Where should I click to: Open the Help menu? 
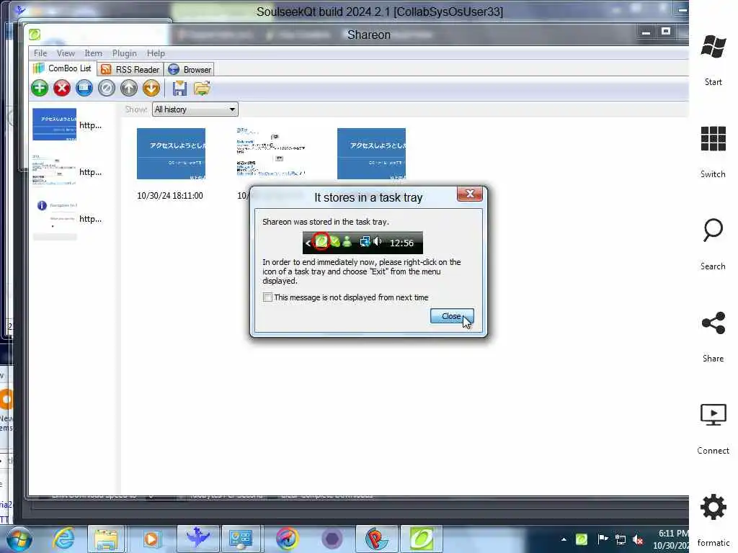click(156, 53)
